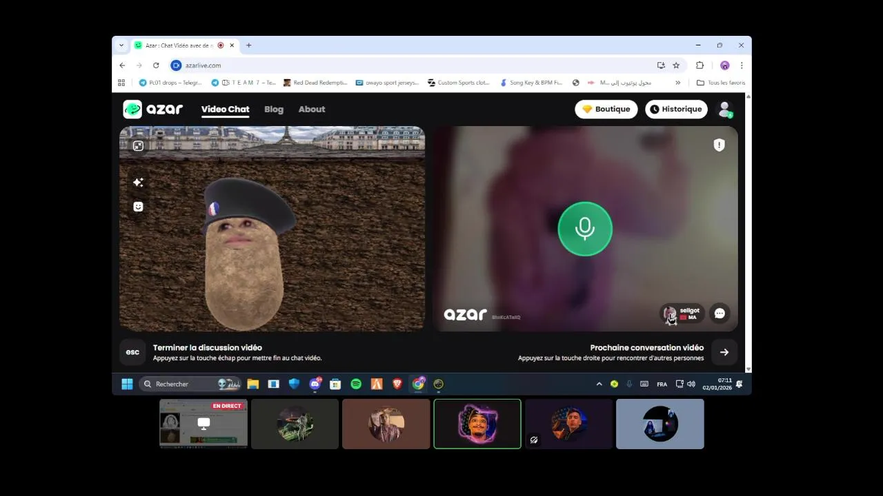Open the Chrome profile avatar

(724, 65)
